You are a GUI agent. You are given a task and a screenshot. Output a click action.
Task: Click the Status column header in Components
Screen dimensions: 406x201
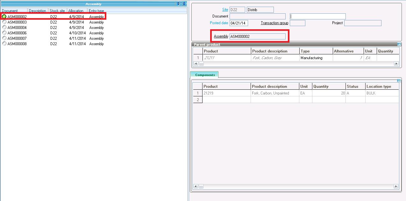[355, 87]
